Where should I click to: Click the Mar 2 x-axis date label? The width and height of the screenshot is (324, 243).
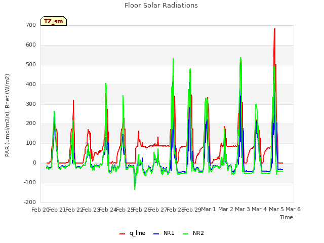(x=225, y=210)
